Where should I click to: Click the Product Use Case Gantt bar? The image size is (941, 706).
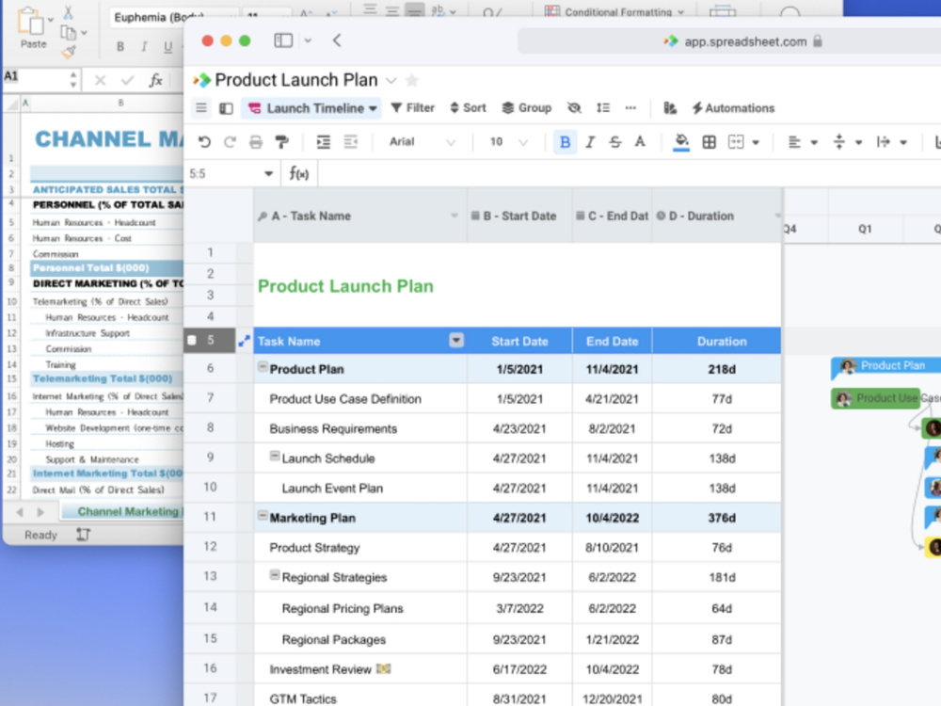[875, 398]
